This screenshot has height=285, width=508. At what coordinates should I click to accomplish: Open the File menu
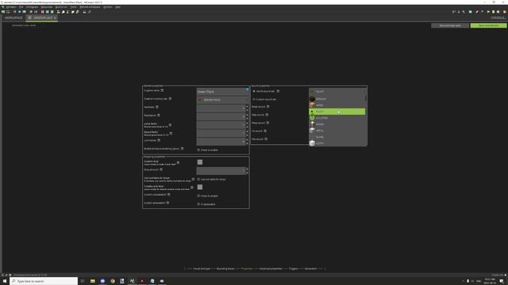click(x=21, y=7)
